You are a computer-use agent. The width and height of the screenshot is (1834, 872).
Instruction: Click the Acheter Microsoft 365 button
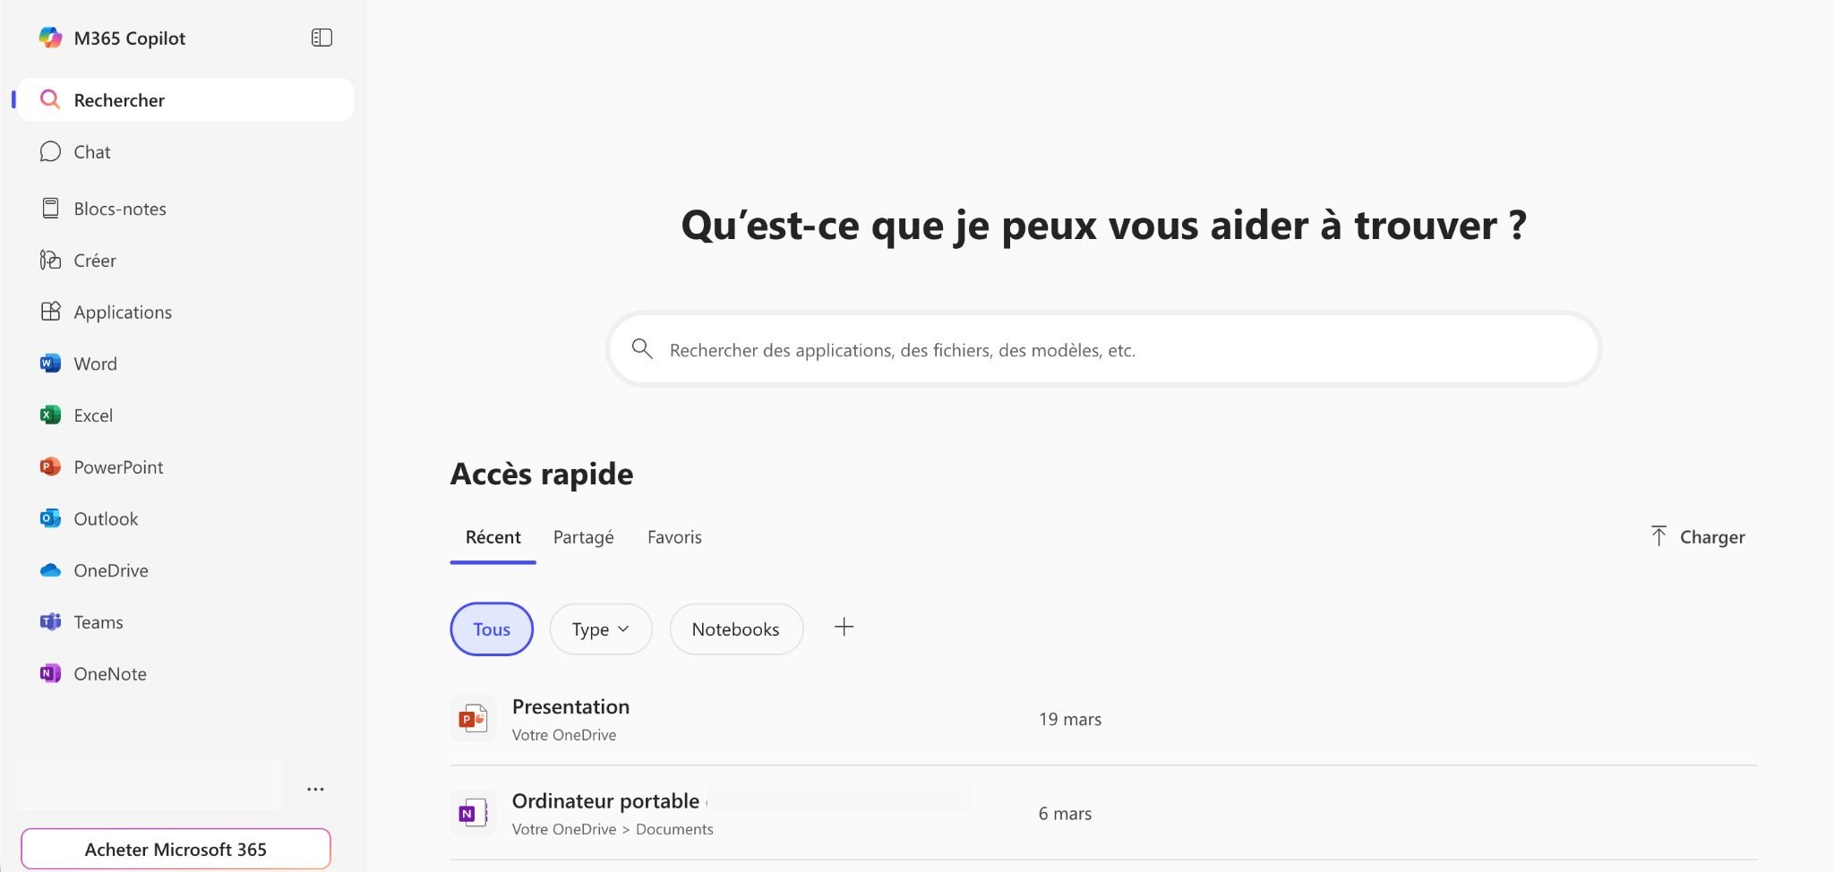point(176,848)
